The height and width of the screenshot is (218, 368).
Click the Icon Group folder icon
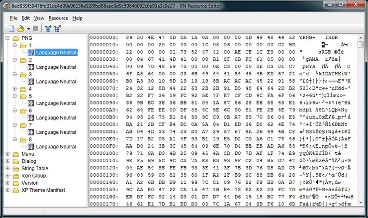click(16, 176)
